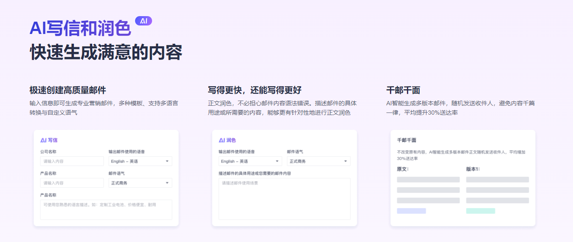Select the 千邮千面 preview card title
The image size is (573, 242).
point(406,140)
